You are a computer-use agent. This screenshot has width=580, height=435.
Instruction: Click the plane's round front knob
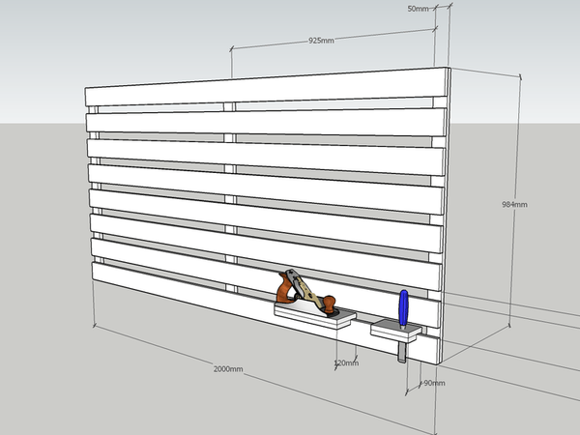coord(330,303)
